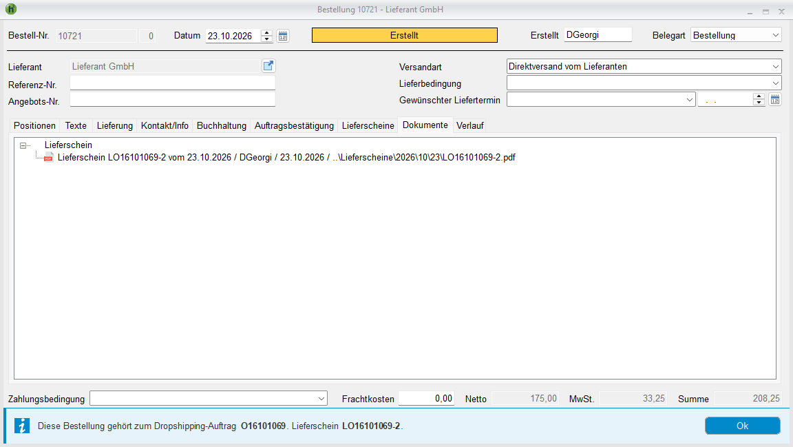Open the Lieferscheine tab
793x447 pixels.
pyautogui.click(x=368, y=125)
